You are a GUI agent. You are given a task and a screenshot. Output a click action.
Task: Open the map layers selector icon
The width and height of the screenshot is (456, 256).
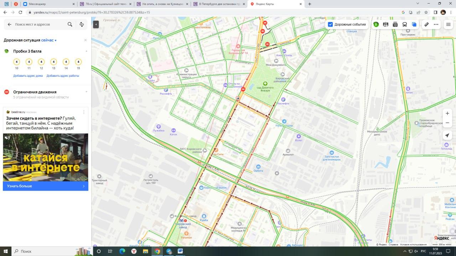point(414,25)
